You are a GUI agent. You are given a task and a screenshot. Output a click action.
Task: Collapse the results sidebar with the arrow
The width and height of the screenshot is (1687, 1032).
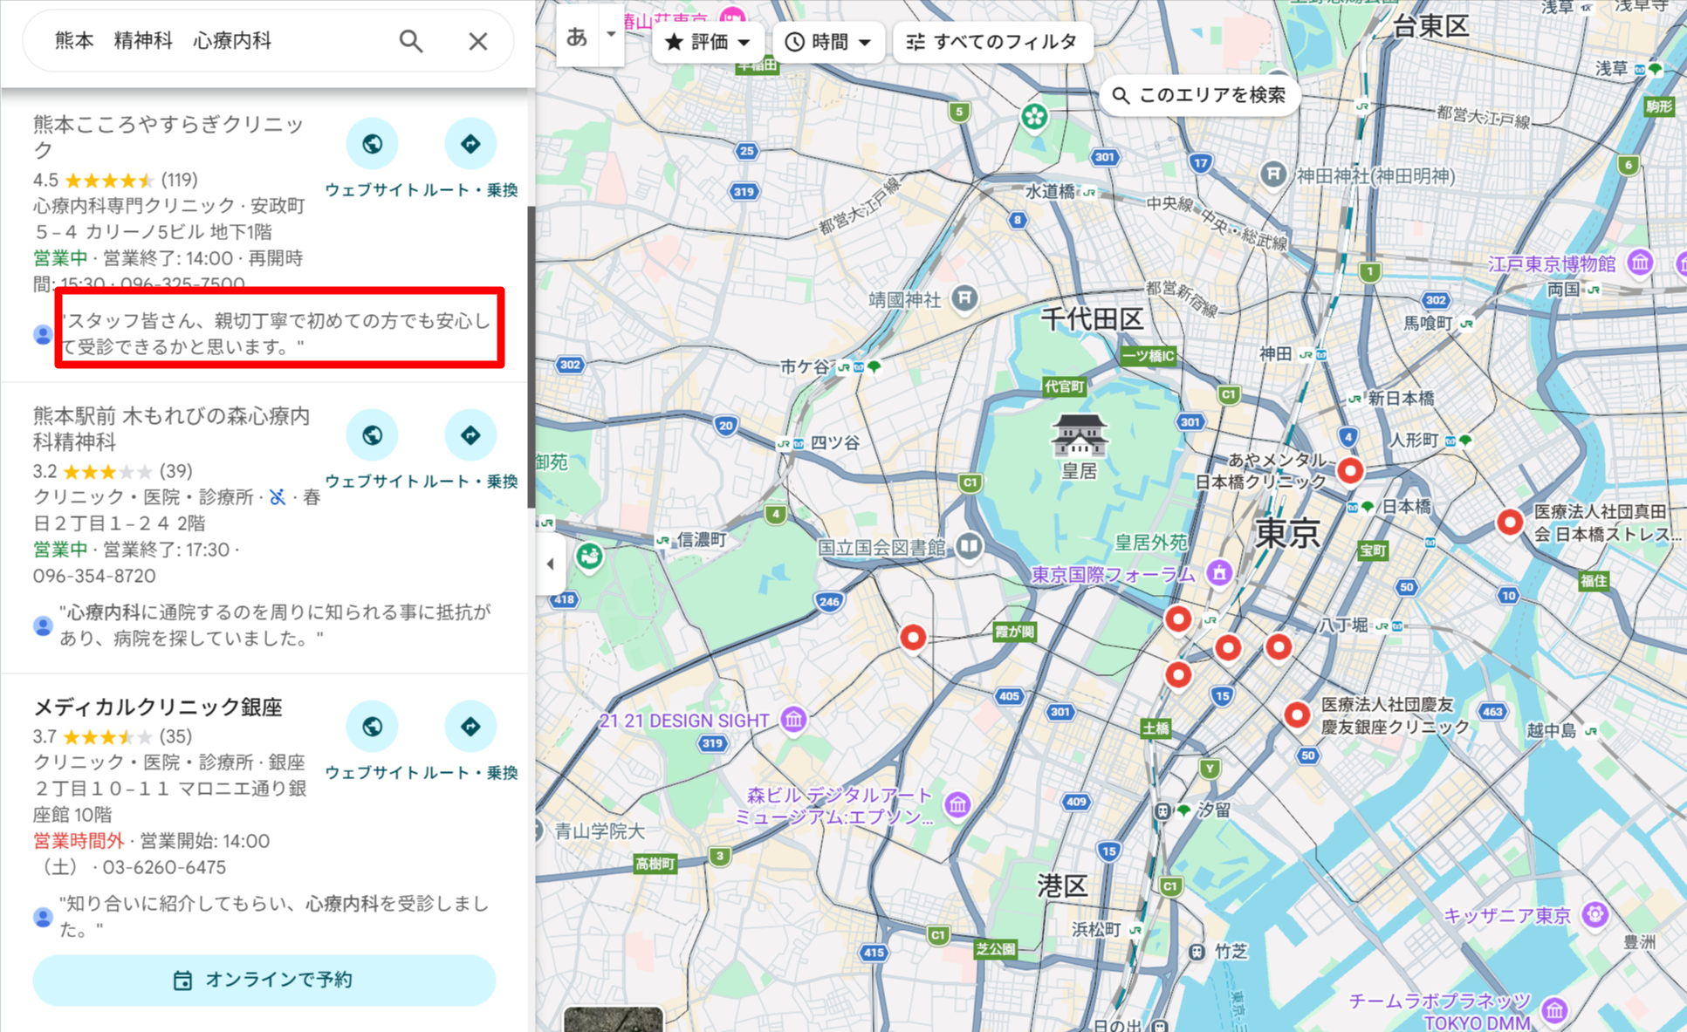[x=551, y=564]
